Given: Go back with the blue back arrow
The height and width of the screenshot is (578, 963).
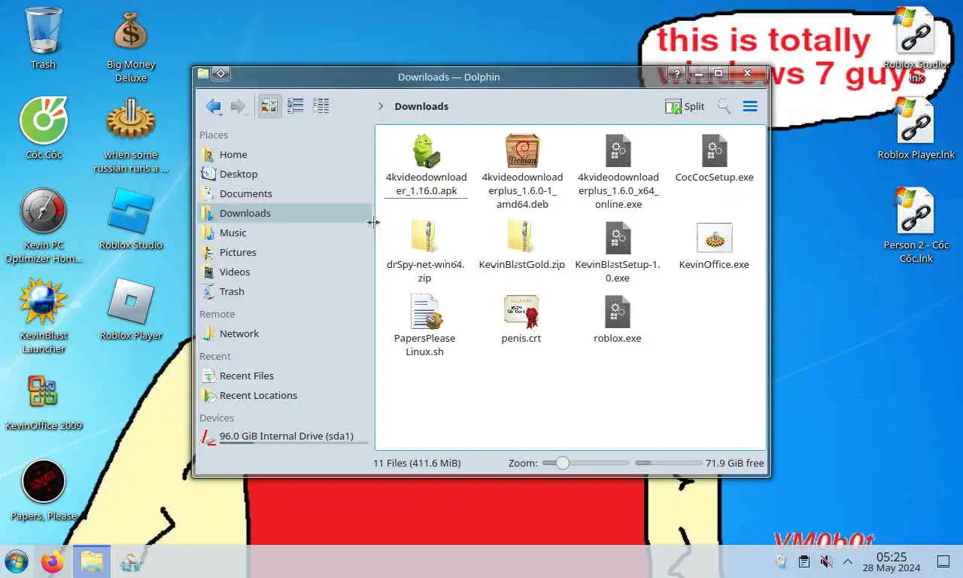Looking at the screenshot, I should (x=214, y=106).
